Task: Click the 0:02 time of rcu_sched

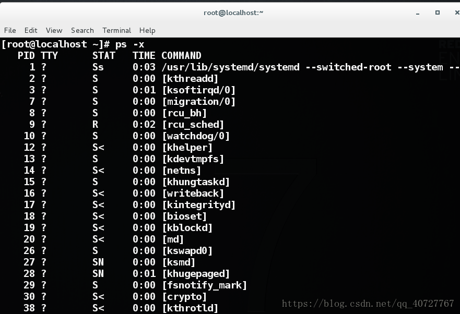Action: coord(144,124)
